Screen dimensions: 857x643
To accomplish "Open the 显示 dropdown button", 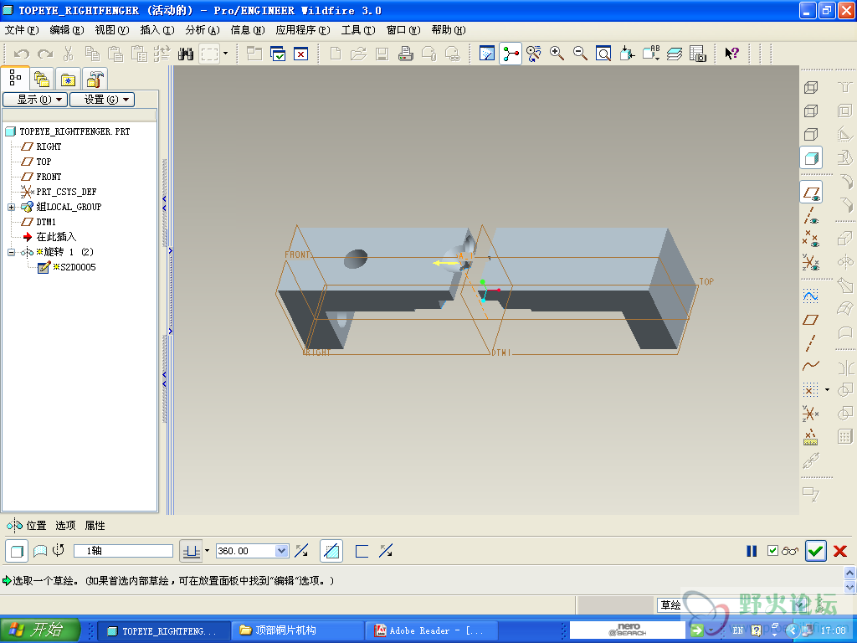I will 35,100.
